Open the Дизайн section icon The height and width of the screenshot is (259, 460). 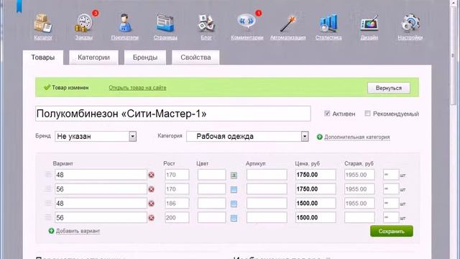coord(369,24)
